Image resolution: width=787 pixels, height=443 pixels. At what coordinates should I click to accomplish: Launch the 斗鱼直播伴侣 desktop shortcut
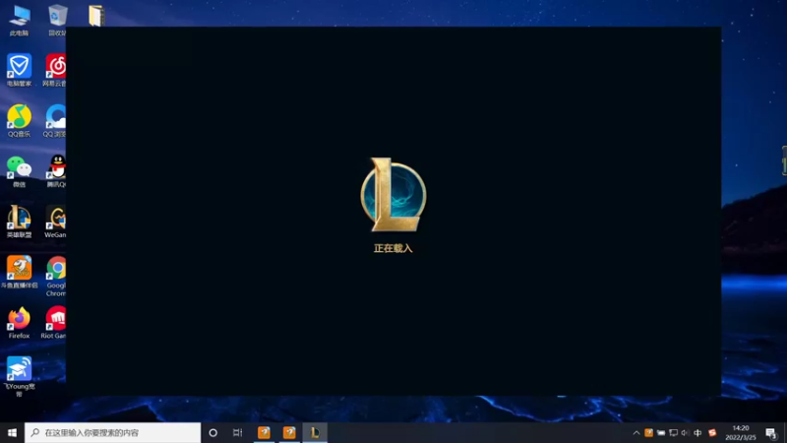click(x=19, y=272)
